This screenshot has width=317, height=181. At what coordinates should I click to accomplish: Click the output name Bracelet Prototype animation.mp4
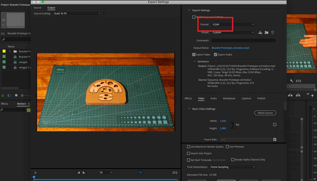click(230, 48)
